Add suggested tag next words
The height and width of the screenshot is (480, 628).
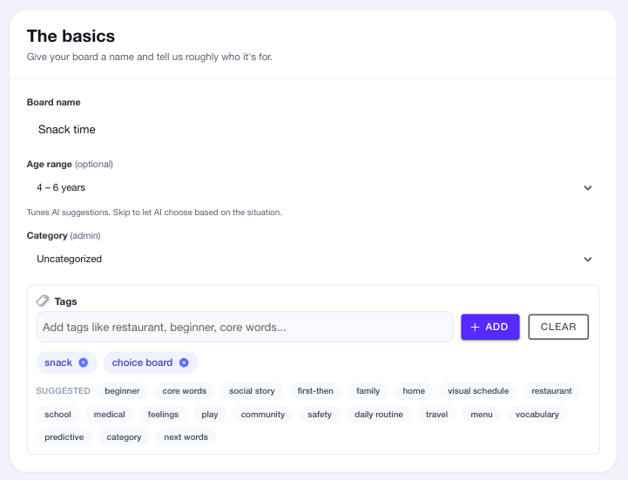[186, 437]
